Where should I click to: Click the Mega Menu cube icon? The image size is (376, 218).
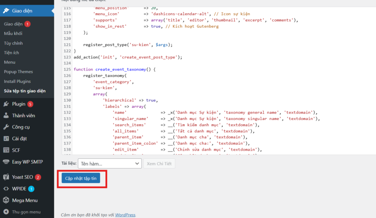click(x=6, y=200)
